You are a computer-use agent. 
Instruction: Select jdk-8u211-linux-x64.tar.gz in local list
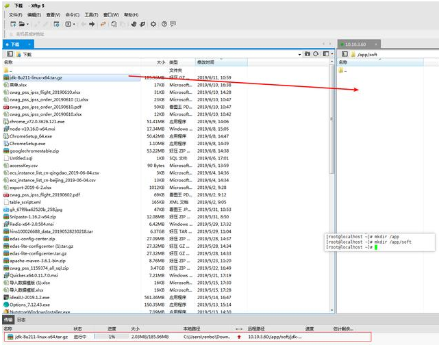coord(41,77)
